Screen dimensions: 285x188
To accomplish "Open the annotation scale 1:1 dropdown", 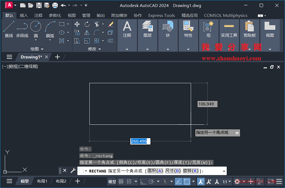I will click(x=227, y=181).
